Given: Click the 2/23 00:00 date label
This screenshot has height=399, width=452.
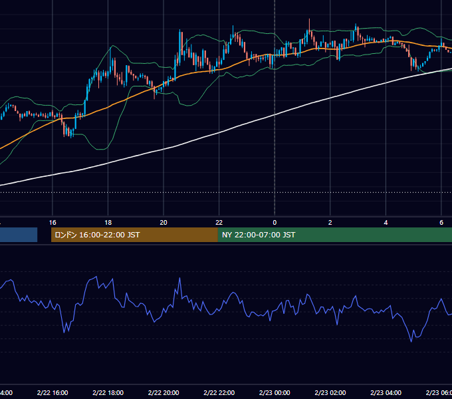Looking at the screenshot, I should [275, 392].
